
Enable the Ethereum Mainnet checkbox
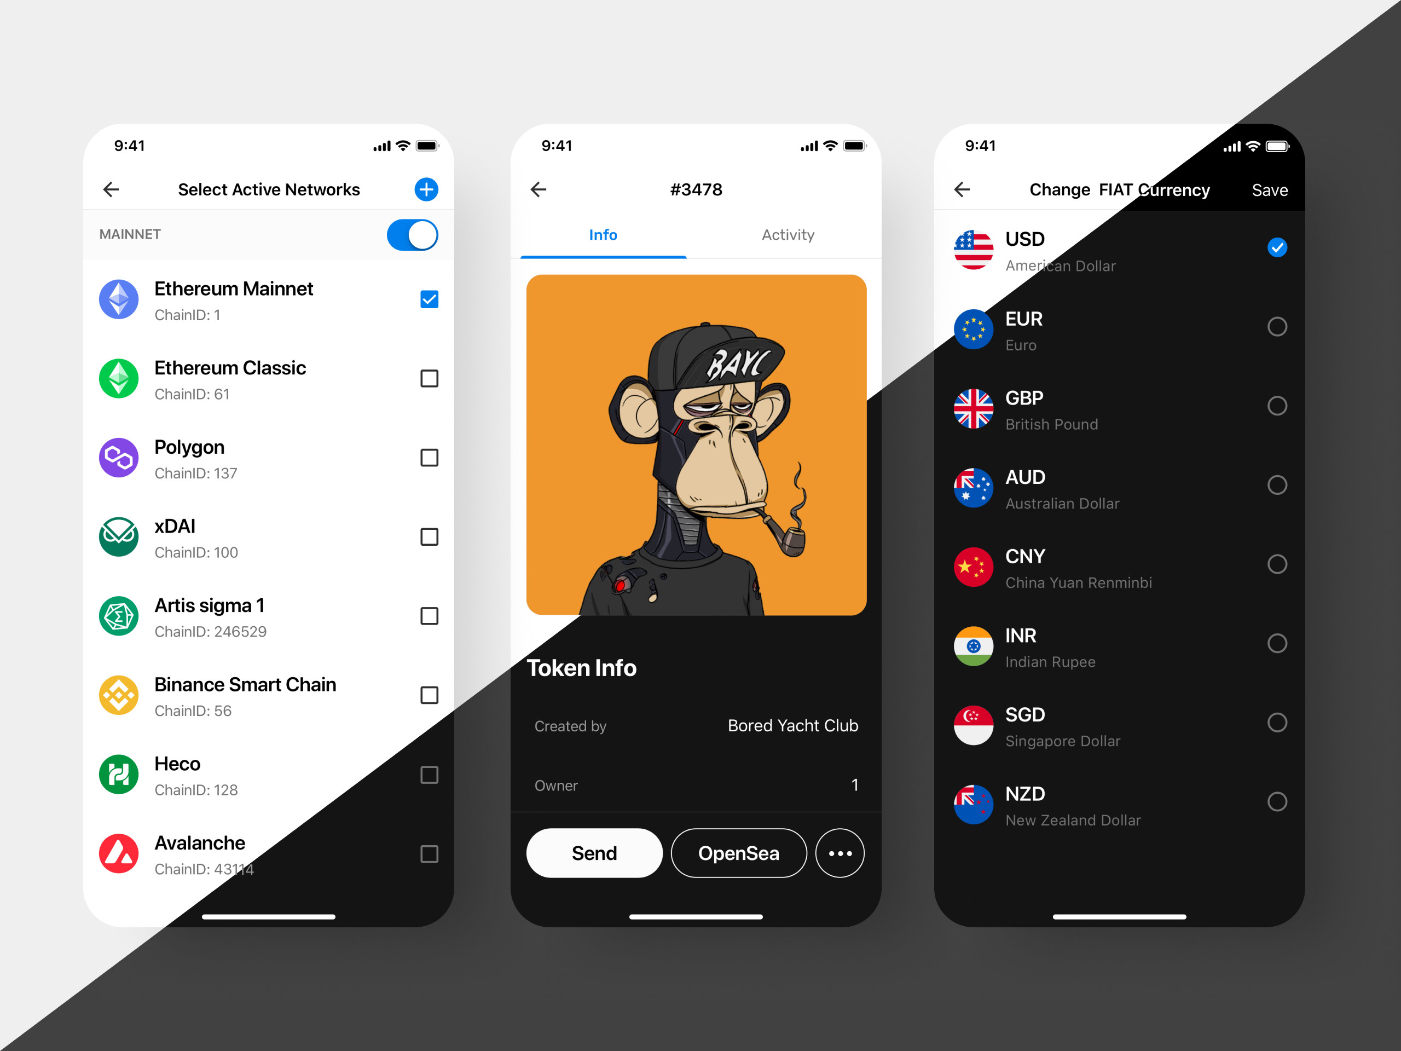click(x=429, y=299)
